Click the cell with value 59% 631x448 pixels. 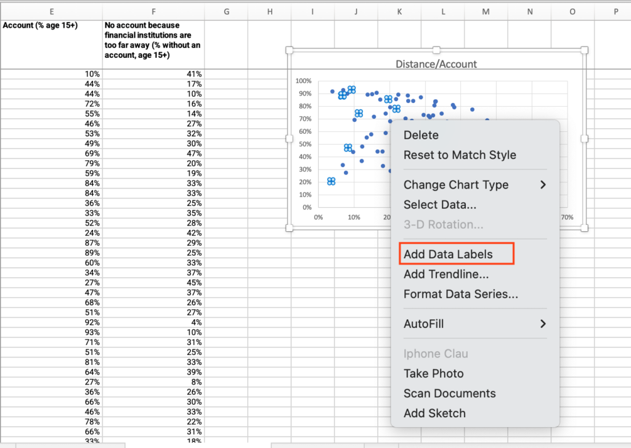coord(52,174)
